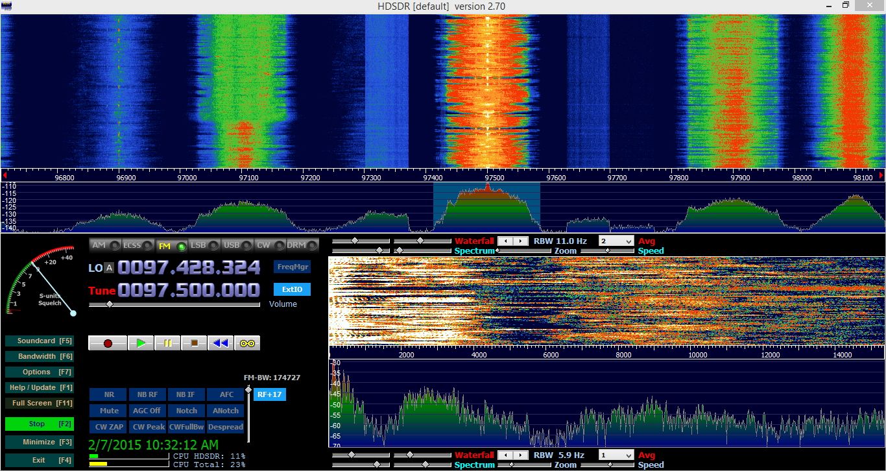
Task: Click the Tune frequency display 0097.500.000
Action: pos(189,289)
